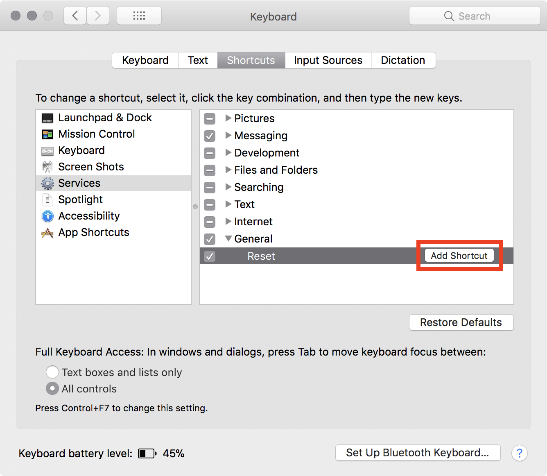
Task: Open the Dictation tab
Action: click(403, 60)
